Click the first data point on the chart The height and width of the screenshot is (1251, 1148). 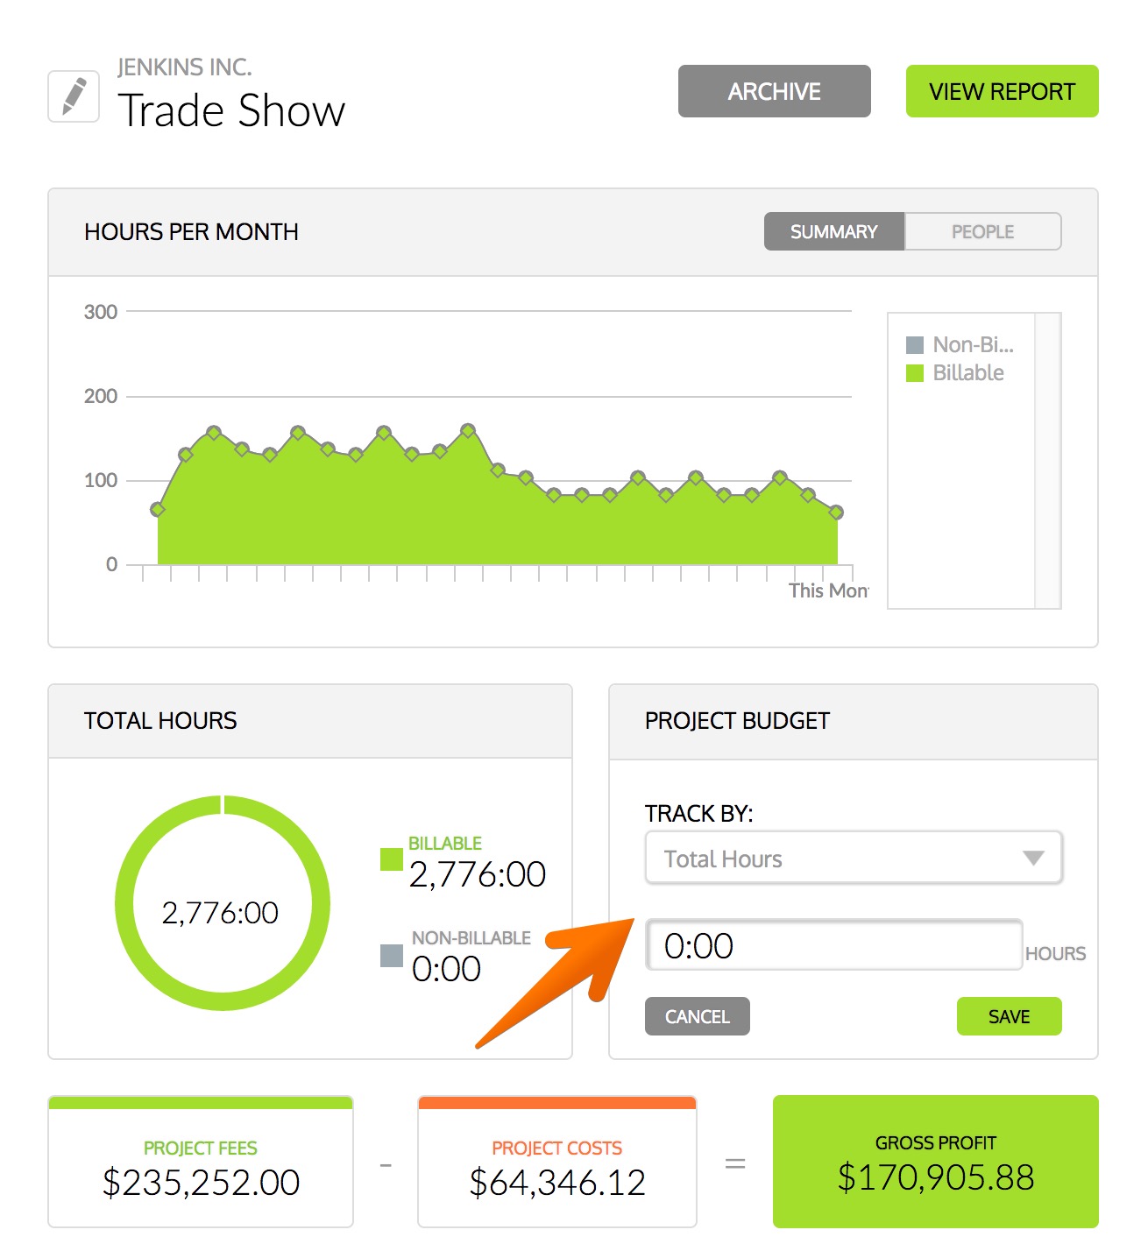(x=158, y=509)
